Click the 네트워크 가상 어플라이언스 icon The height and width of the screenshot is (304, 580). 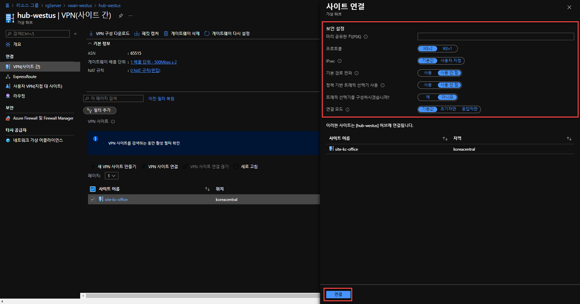pos(8,140)
